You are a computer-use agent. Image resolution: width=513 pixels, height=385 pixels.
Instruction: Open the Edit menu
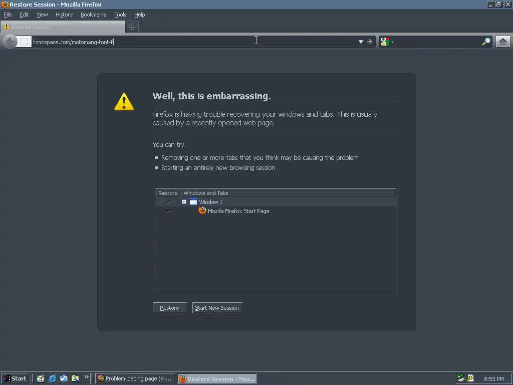pyautogui.click(x=24, y=15)
